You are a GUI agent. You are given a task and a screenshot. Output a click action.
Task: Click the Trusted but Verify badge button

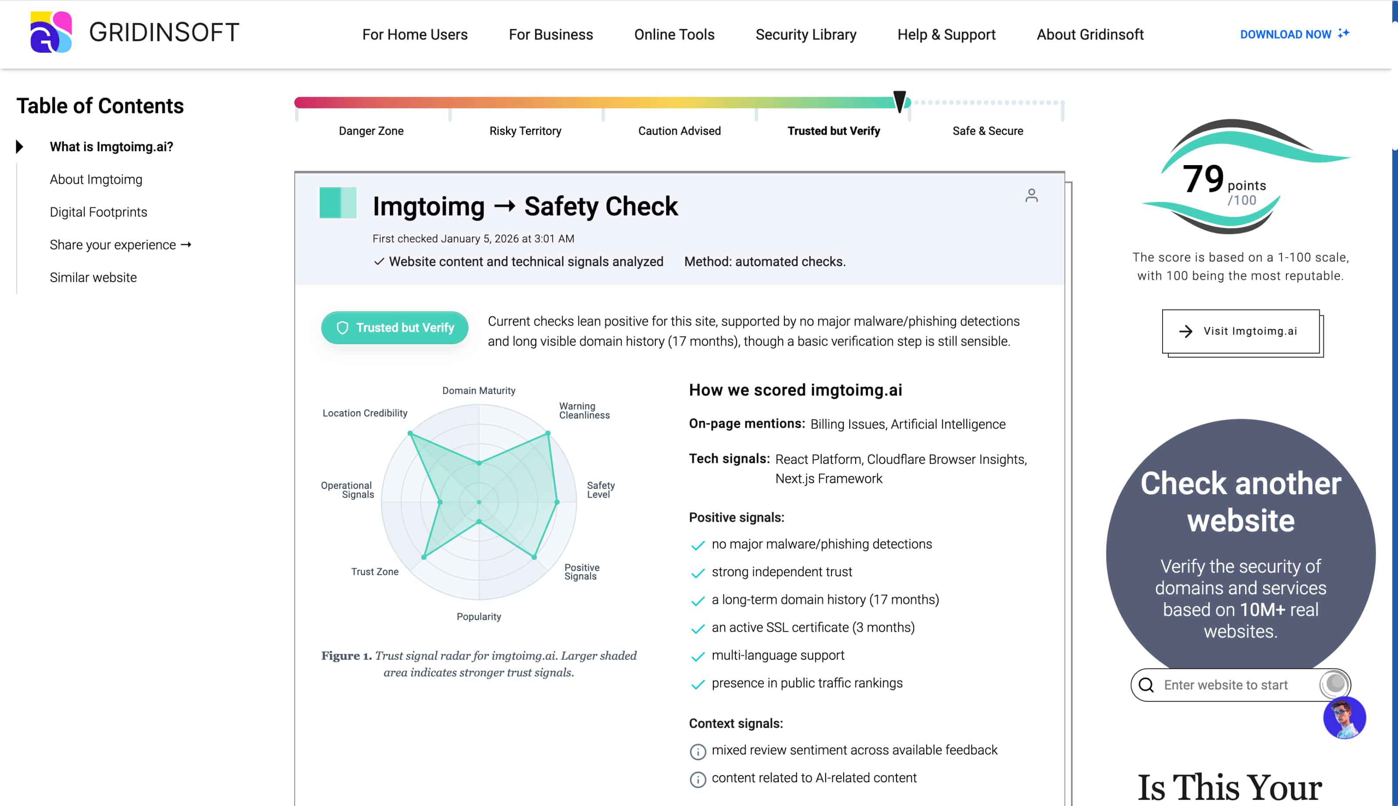(394, 328)
